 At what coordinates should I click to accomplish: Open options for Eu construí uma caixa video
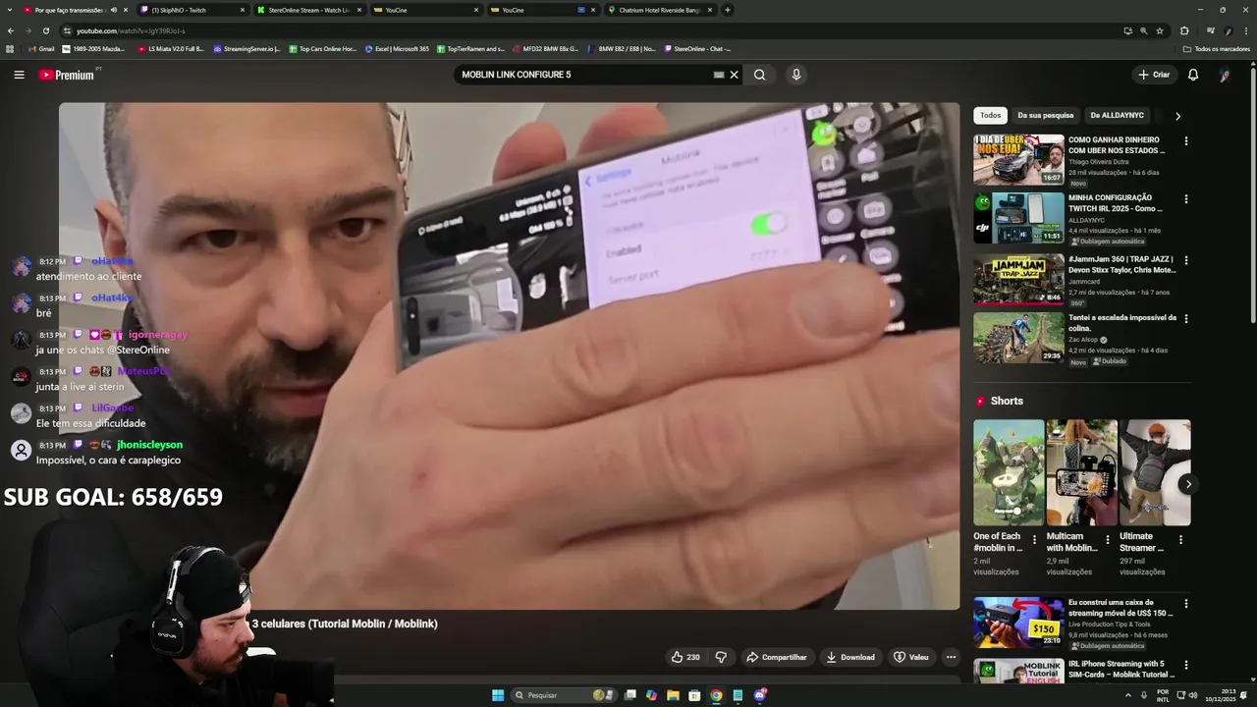coord(1185,604)
